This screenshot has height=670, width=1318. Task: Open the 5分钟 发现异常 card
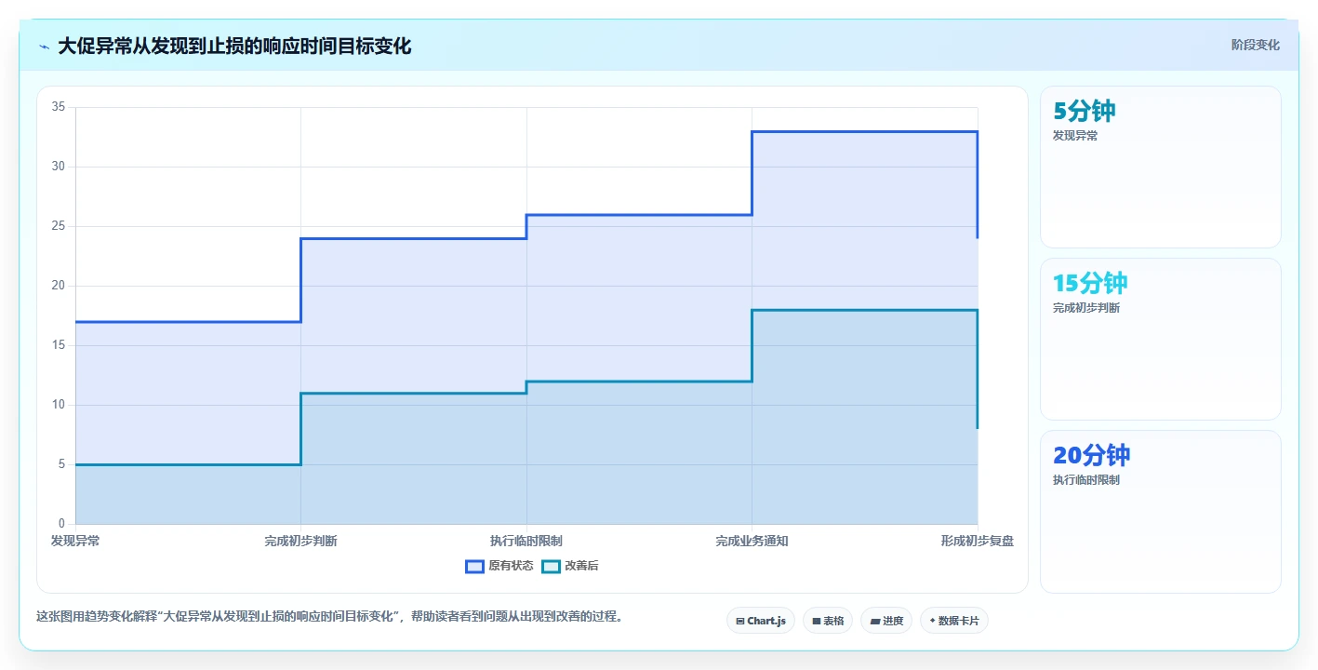1161,167
